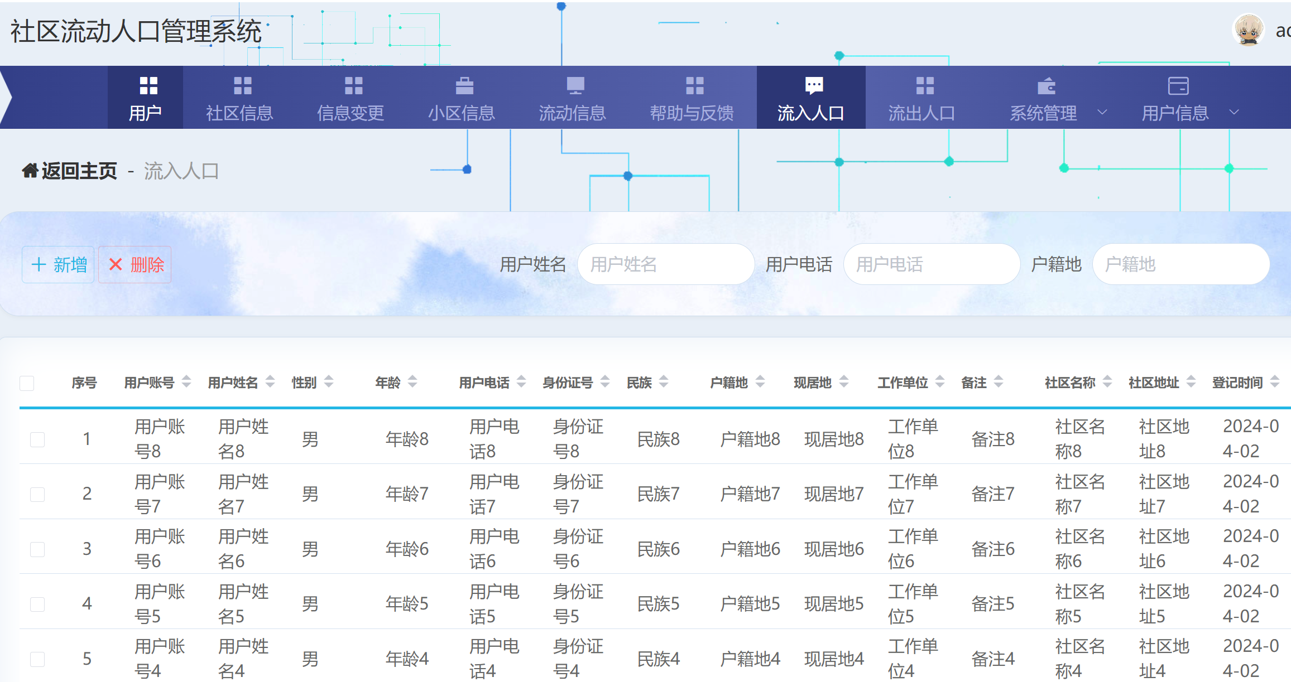This screenshot has width=1291, height=682.
Task: Open the 小区信息 menu tab
Action: tap(462, 98)
